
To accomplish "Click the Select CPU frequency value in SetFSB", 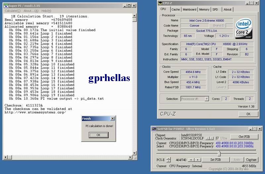I will click(x=235, y=146).
